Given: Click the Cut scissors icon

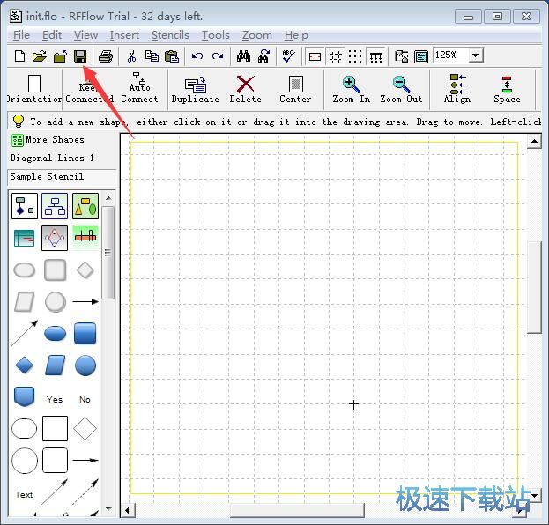Looking at the screenshot, I should pyautogui.click(x=131, y=56).
